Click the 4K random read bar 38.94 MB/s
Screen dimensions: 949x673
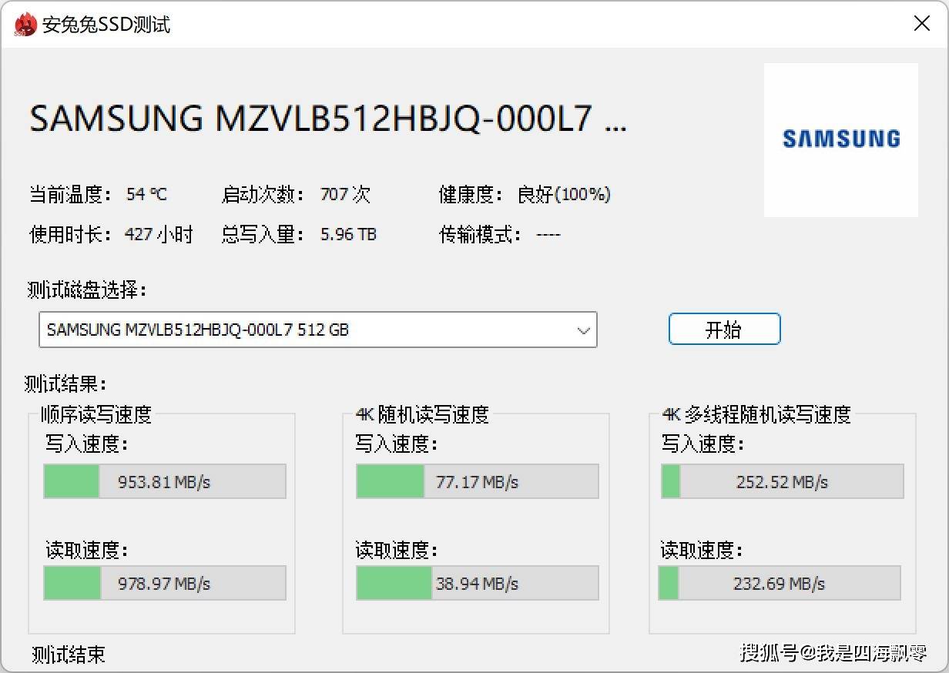478,583
